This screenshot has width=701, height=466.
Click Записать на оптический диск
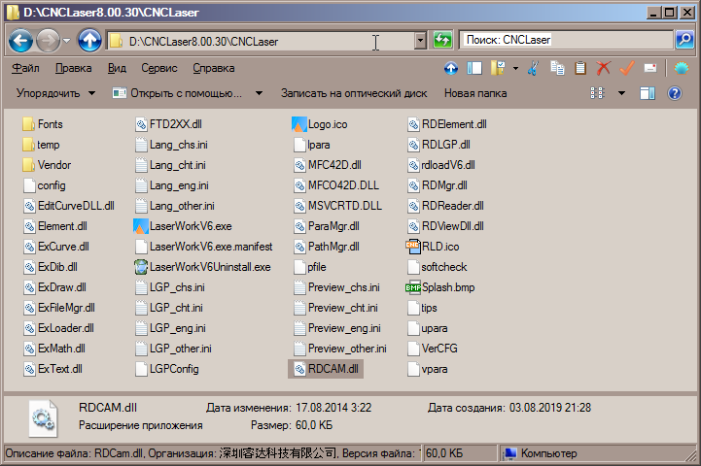pos(353,93)
